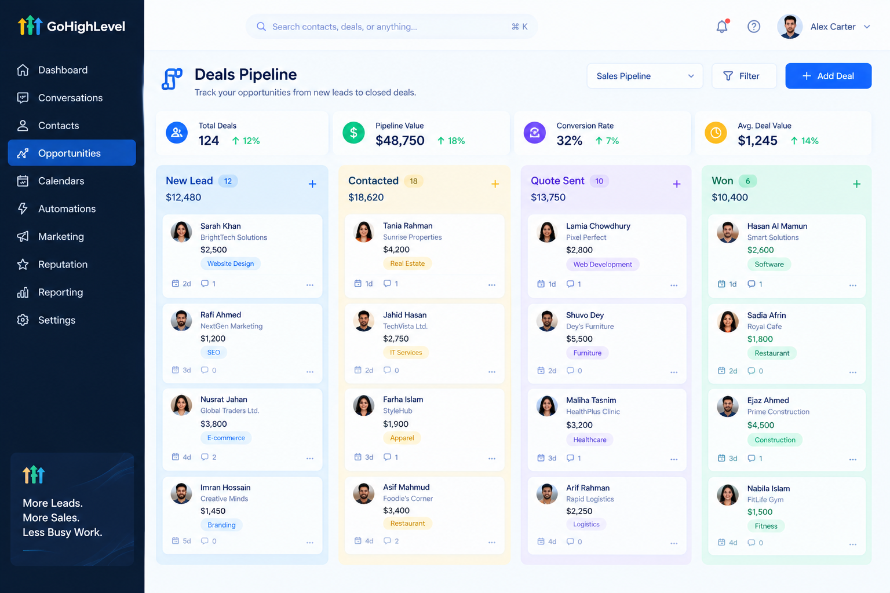
Task: Navigate to Automations in the sidebar
Action: coord(72,208)
